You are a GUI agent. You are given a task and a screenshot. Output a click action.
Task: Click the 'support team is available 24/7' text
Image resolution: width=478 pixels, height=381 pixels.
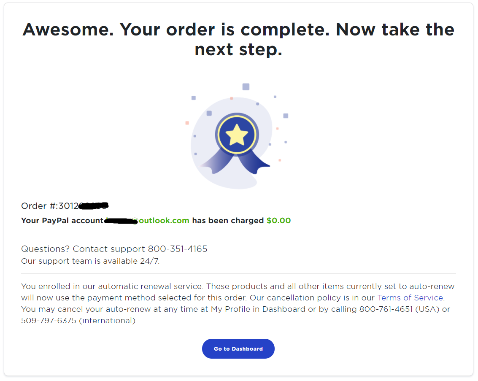click(x=90, y=261)
